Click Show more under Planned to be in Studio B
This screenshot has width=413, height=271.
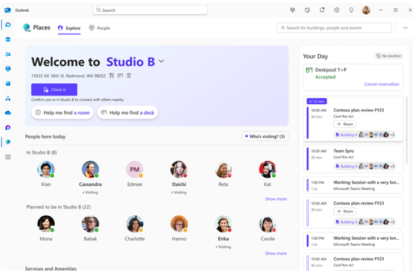coord(276,253)
